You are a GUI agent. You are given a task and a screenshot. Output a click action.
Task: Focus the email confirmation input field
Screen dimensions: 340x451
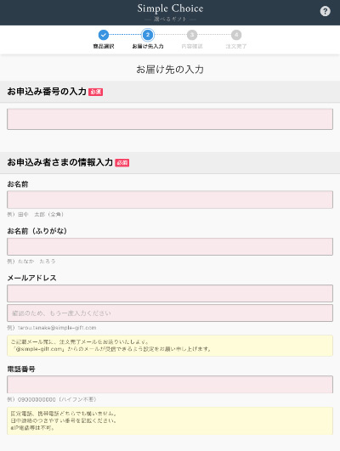[x=170, y=313]
